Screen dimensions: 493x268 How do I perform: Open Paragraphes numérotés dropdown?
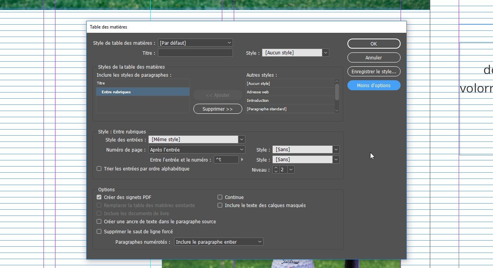point(219,242)
